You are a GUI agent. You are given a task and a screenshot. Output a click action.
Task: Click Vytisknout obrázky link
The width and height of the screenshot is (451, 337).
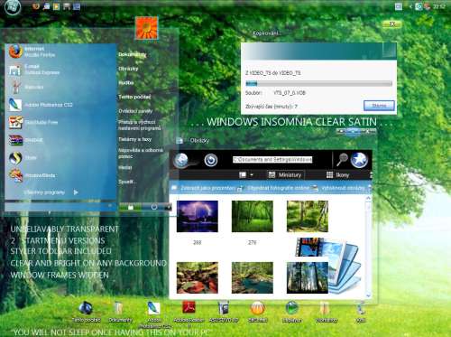(x=339, y=188)
